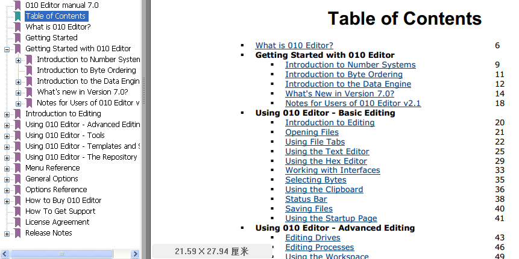The height and width of the screenshot is (259, 519).
Task: Click the bookmarks panel left scroll arrow
Action: click(5, 254)
